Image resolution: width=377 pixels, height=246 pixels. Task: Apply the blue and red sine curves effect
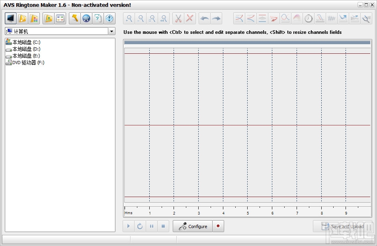pyautogui.click(x=285, y=18)
